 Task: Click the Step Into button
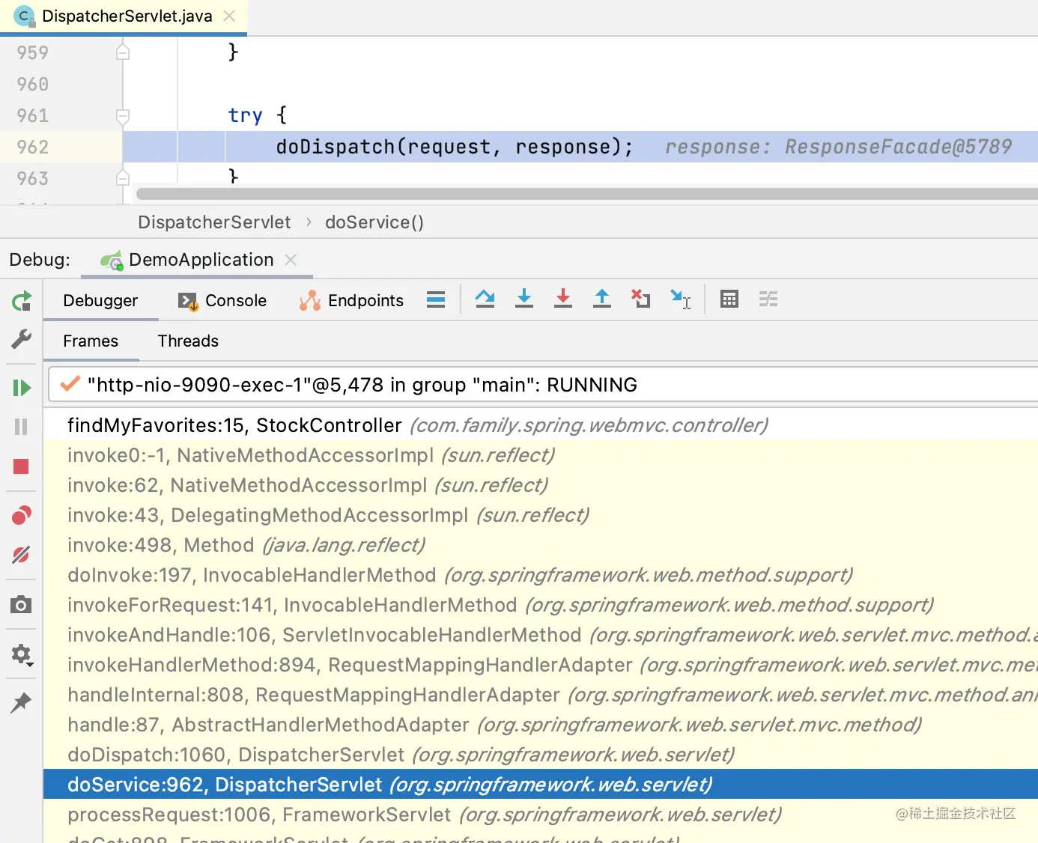click(x=524, y=299)
